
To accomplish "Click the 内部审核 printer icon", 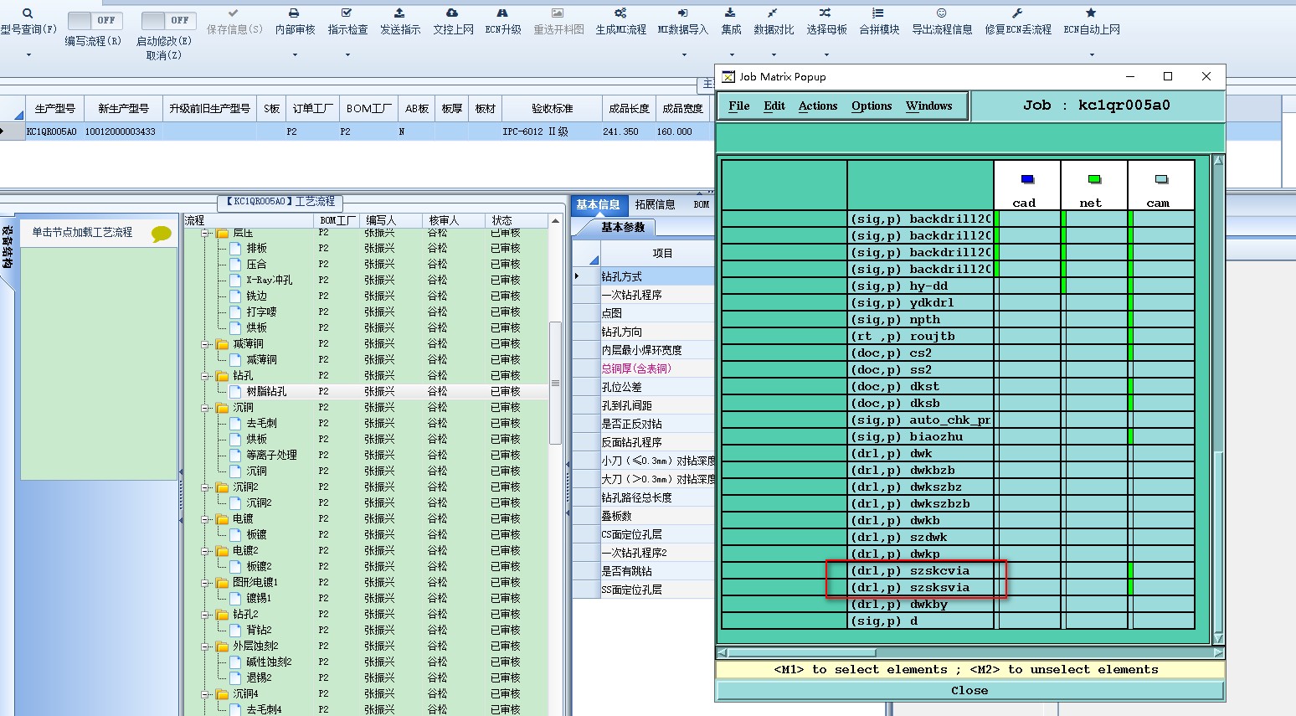I will click(294, 13).
